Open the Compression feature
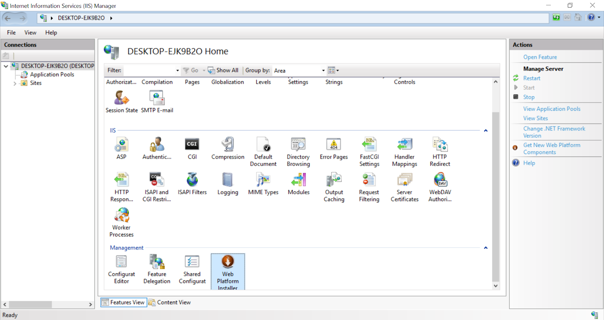Screen dimensions: 604x320 point(228,148)
